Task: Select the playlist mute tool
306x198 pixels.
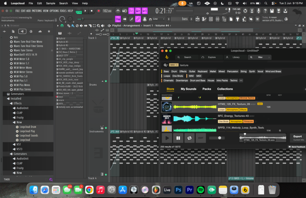Action: (x=81, y=26)
